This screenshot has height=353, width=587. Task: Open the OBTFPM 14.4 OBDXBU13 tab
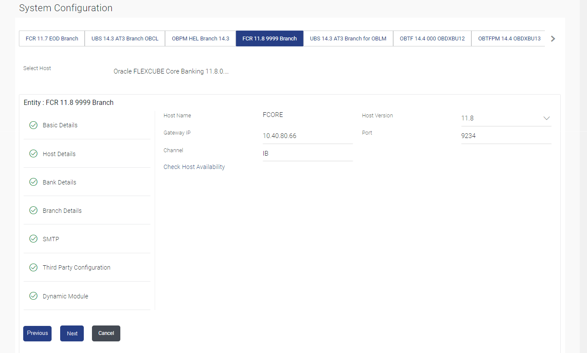(x=509, y=38)
